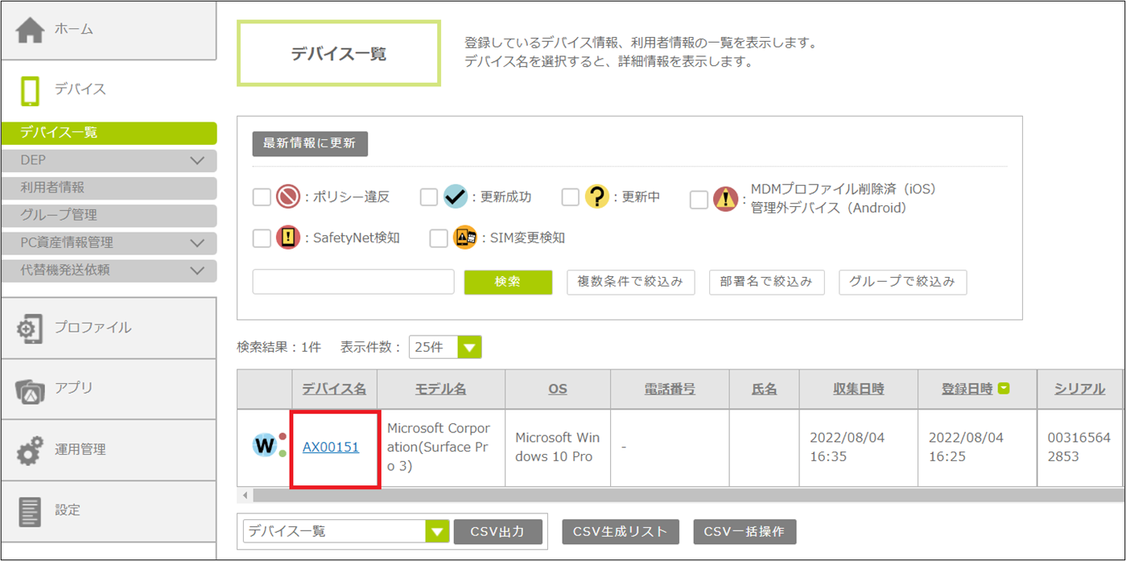This screenshot has width=1126, height=561.
Task: Enable the ポリシー違反 filter checkbox
Action: (x=262, y=197)
